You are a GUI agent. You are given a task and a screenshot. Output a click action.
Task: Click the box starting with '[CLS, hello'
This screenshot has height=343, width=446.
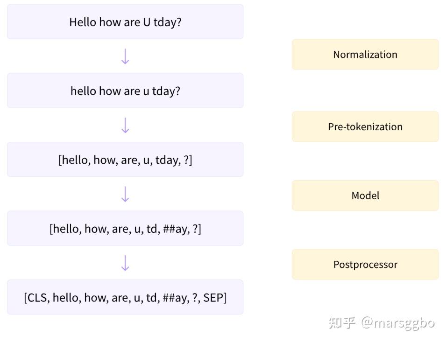[125, 297]
